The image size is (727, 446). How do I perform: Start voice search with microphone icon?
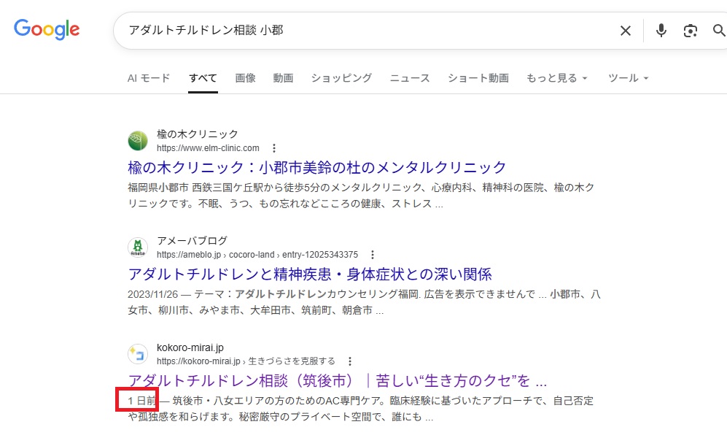[661, 31]
